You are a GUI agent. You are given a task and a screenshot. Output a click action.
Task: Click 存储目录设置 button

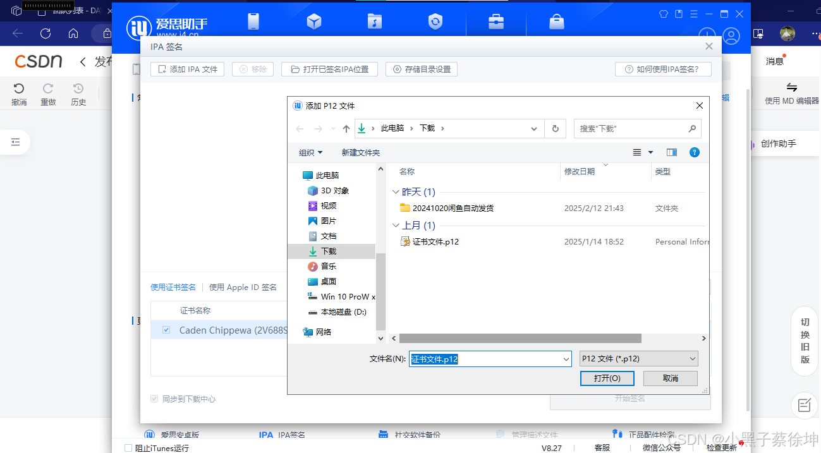pyautogui.click(x=422, y=69)
